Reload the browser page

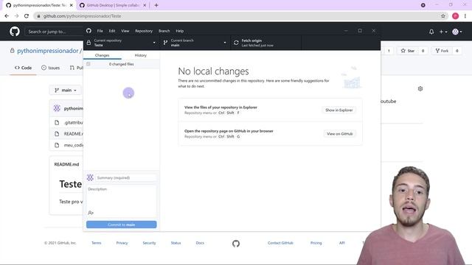tap(27, 16)
